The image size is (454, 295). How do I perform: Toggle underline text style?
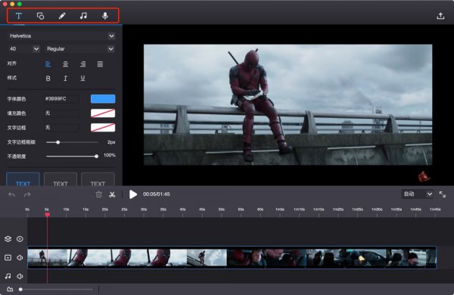[82, 79]
